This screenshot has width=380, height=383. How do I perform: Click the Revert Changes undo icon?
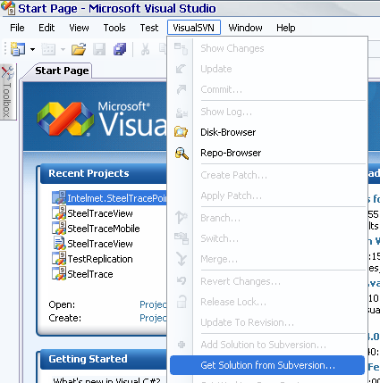pos(182,280)
